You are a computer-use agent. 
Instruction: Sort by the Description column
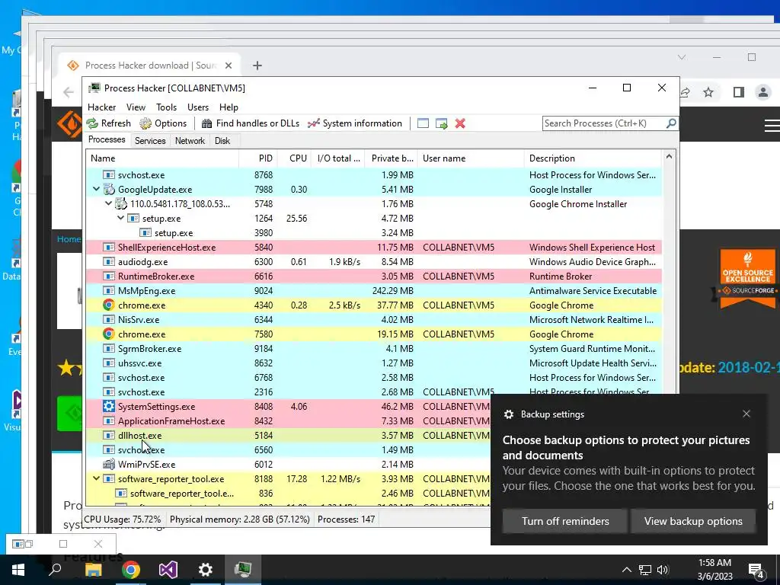coord(593,158)
